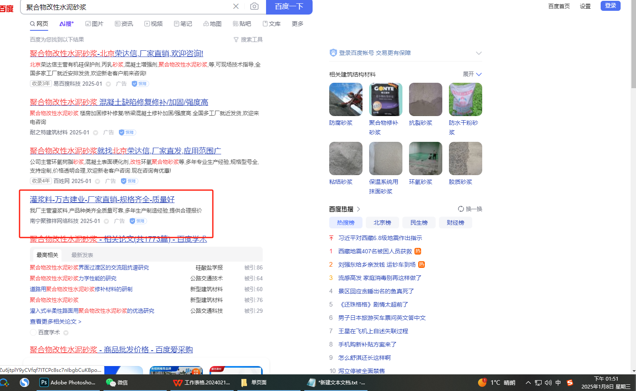Open hot topic 《还珠格格》剧情太超前了
This screenshot has height=391, width=636.
pyautogui.click(x=373, y=304)
